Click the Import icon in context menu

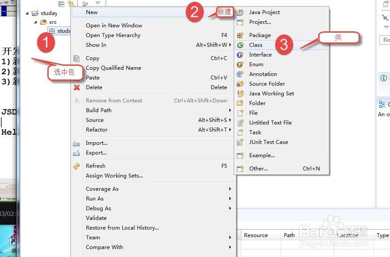click(76, 144)
